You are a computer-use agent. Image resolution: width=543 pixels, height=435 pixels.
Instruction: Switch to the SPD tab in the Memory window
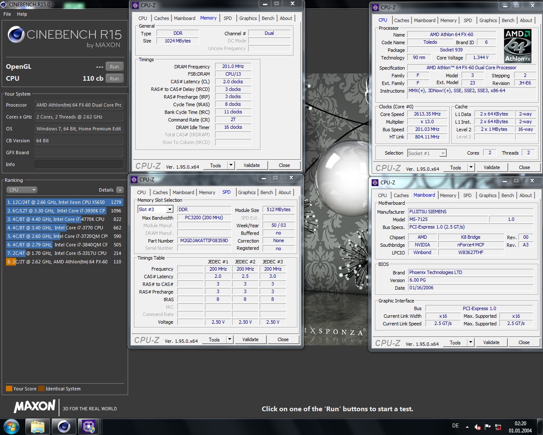tap(228, 18)
